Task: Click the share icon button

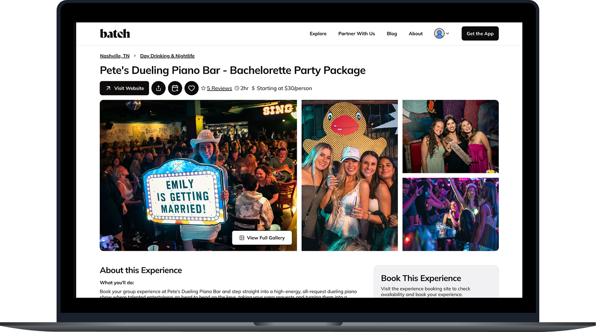Action: pos(158,88)
